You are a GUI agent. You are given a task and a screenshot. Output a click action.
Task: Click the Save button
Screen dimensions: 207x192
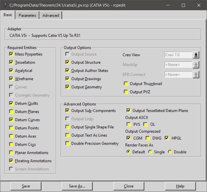click(26, 186)
